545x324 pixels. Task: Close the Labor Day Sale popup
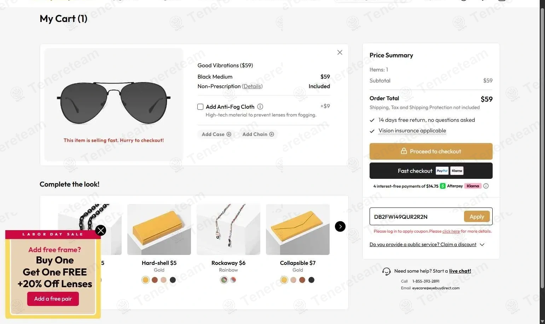[100, 231]
